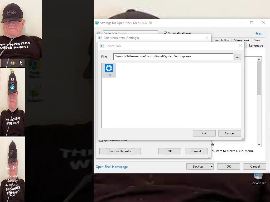Click OK in Edit Menu Item dialog

pos(170,151)
